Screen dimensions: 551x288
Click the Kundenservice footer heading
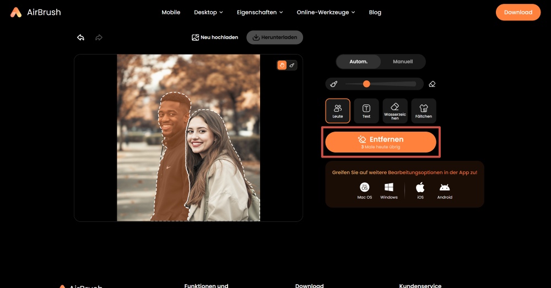point(420,286)
